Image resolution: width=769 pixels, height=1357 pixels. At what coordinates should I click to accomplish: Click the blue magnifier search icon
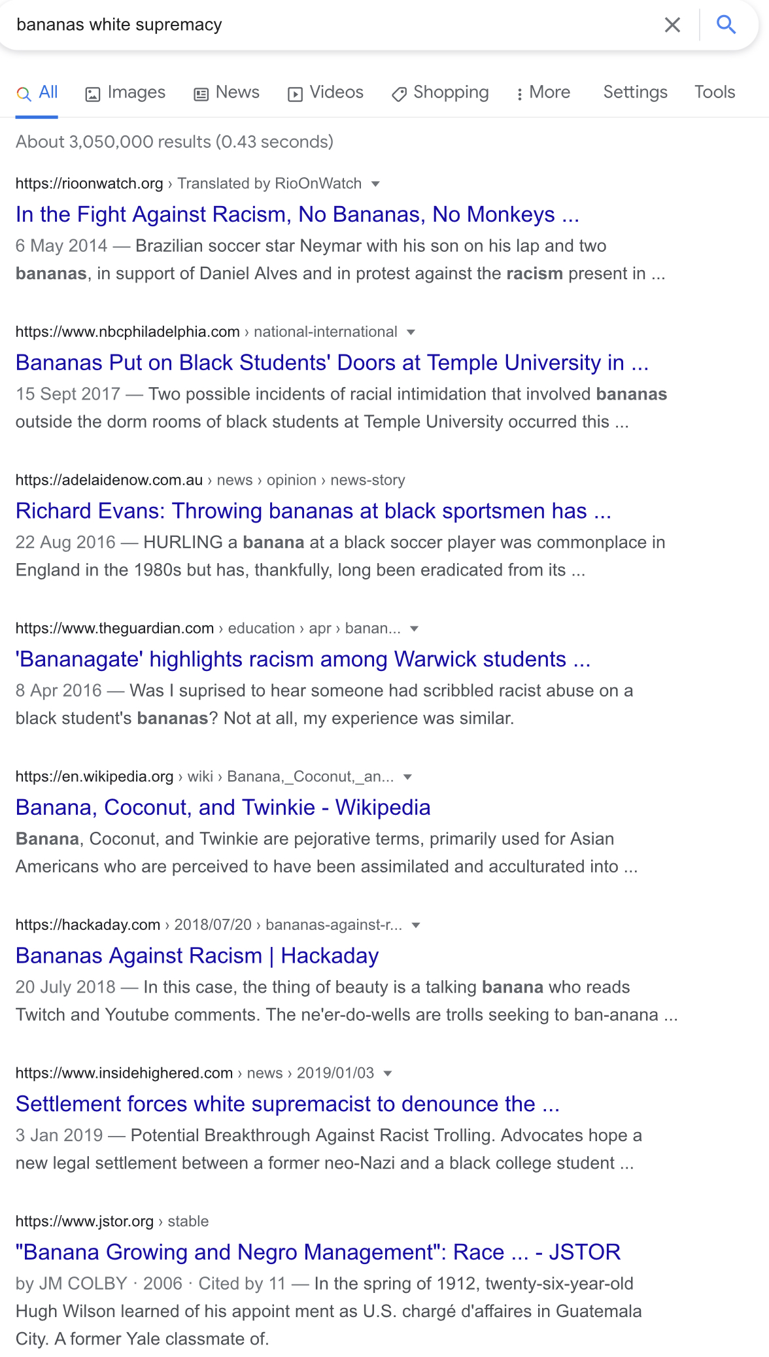(726, 25)
